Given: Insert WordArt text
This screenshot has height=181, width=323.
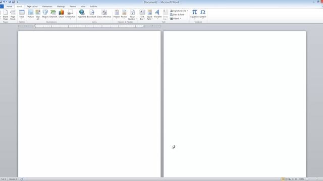Looking at the screenshot, I should click(x=157, y=15).
